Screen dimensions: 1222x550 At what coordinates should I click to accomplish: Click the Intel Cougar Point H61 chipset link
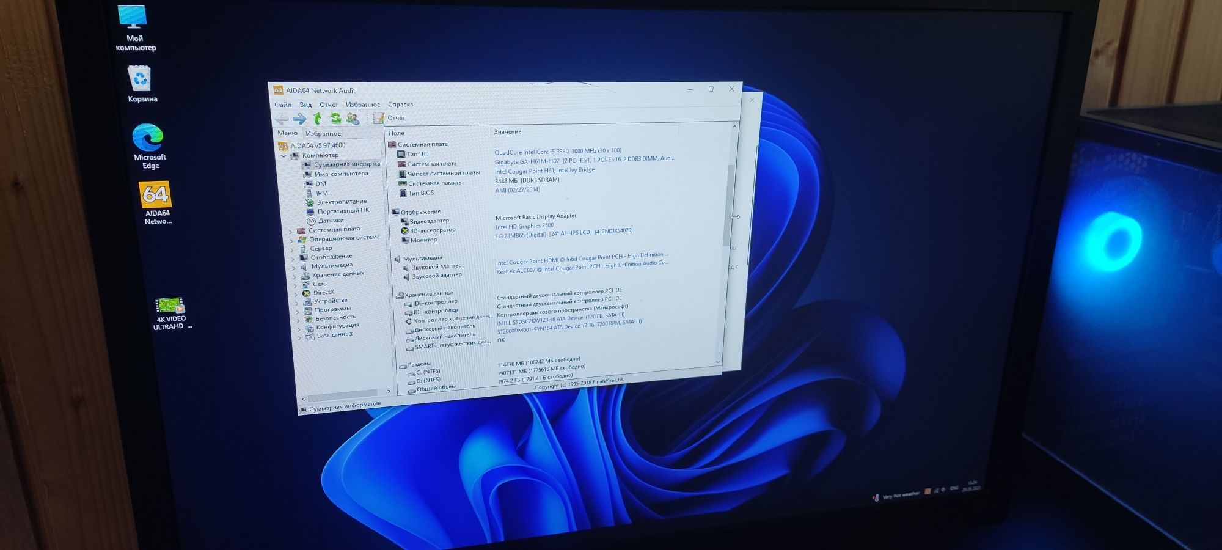point(544,170)
